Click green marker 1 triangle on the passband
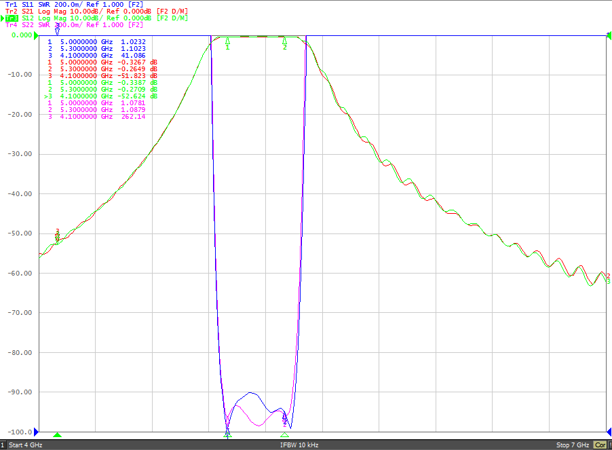612x450 pixels. click(x=227, y=41)
